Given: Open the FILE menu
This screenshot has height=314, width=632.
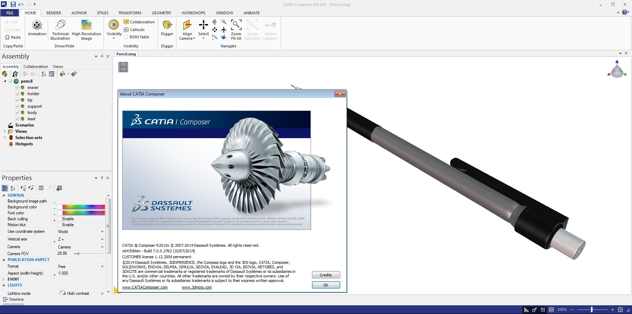Looking at the screenshot, I should click(10, 13).
